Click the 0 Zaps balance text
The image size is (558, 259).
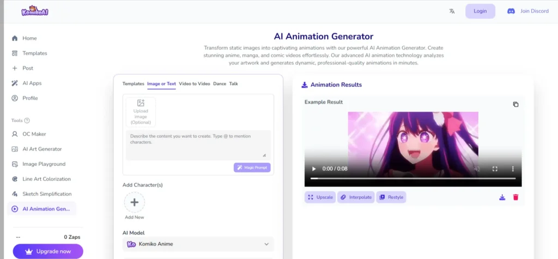(x=72, y=237)
